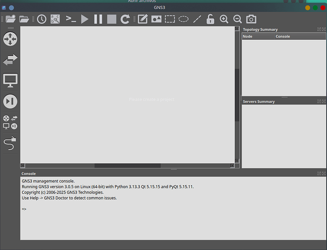Screen dimensions: 327x250
Task: Zoom in on the workspace
Action: [224, 19]
